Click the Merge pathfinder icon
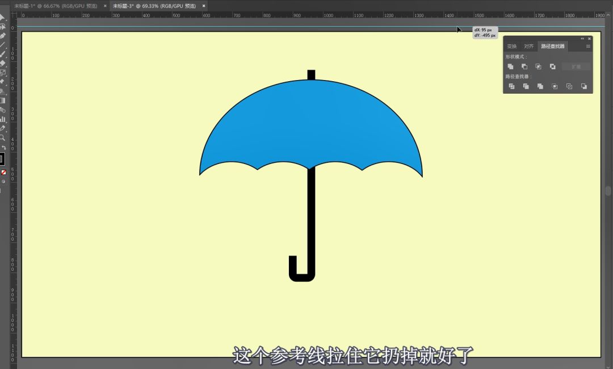The image size is (613, 369). click(540, 86)
